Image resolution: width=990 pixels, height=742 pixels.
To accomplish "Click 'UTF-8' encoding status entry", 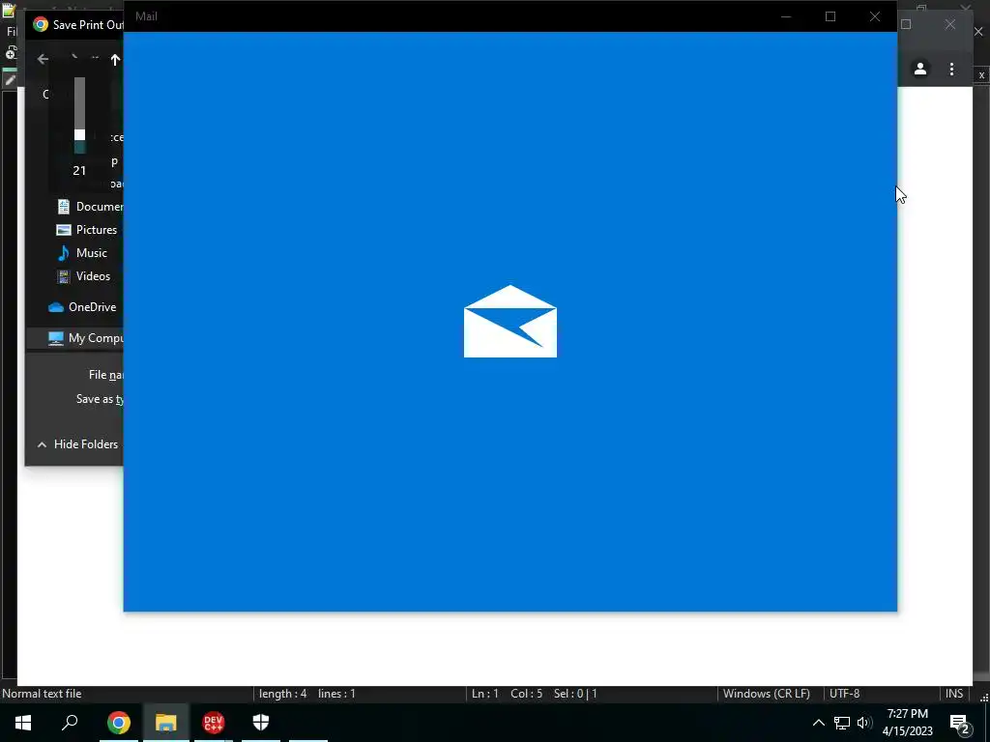I will [x=845, y=694].
